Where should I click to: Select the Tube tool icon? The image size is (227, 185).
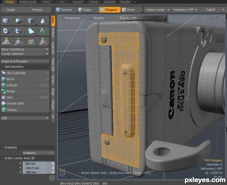click(x=18, y=31)
